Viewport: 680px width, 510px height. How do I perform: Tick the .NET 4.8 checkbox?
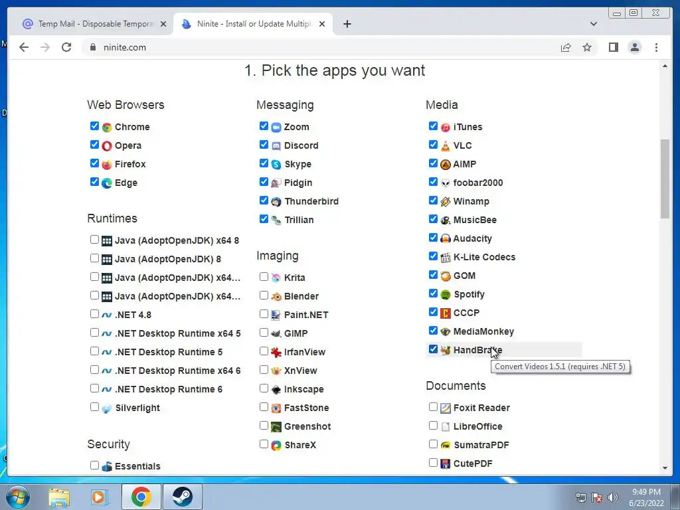pos(94,313)
